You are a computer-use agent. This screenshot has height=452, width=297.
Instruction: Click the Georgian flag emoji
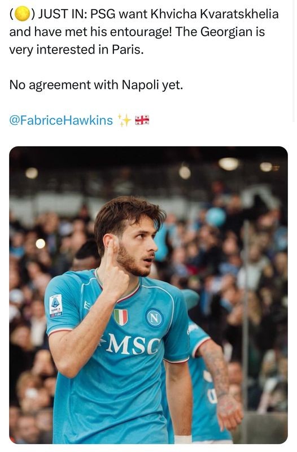coord(142,120)
